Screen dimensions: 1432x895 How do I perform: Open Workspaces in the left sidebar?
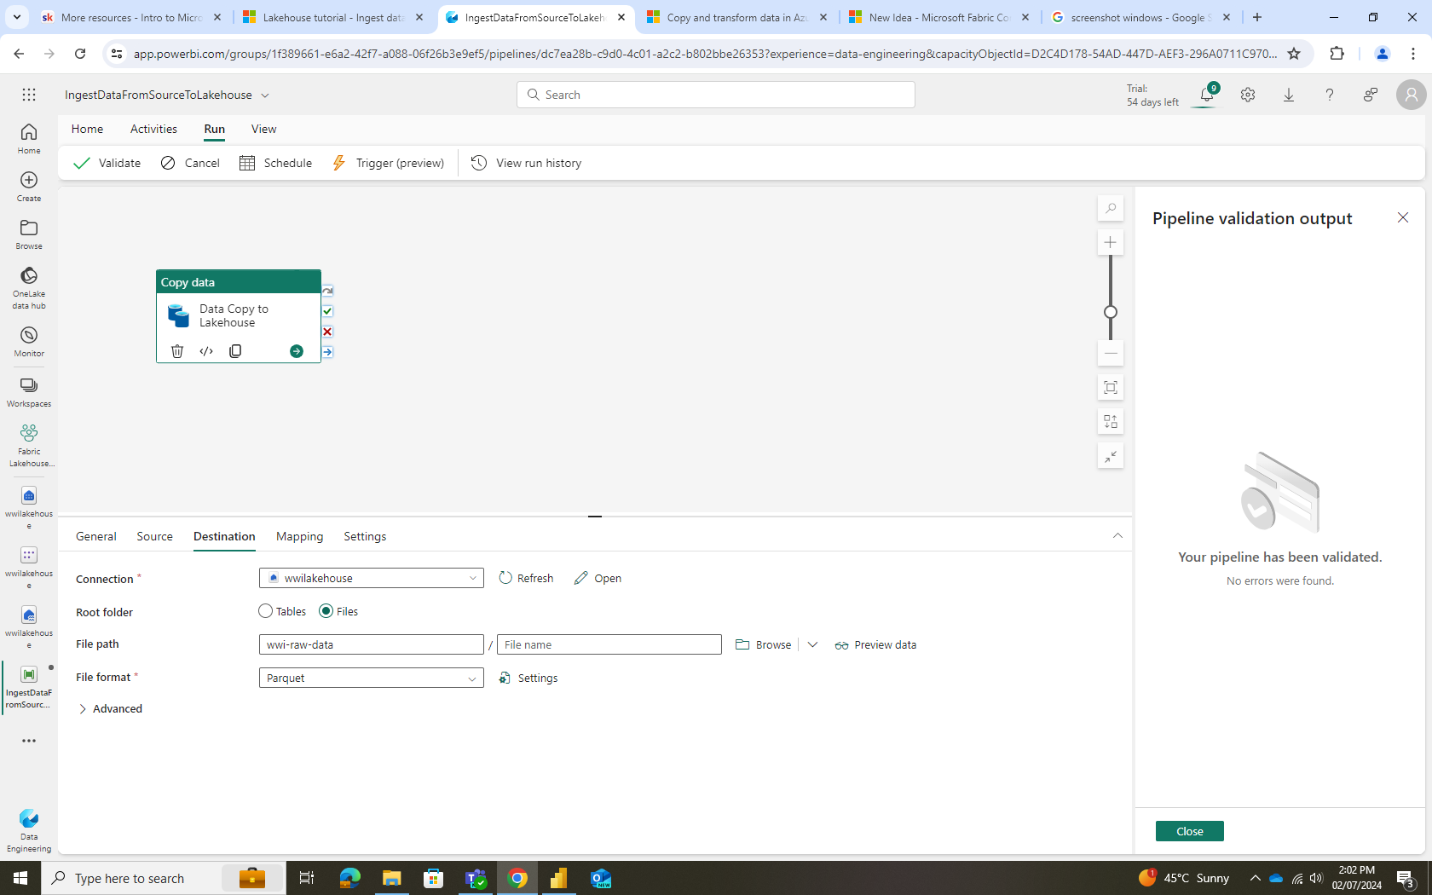[x=29, y=392]
